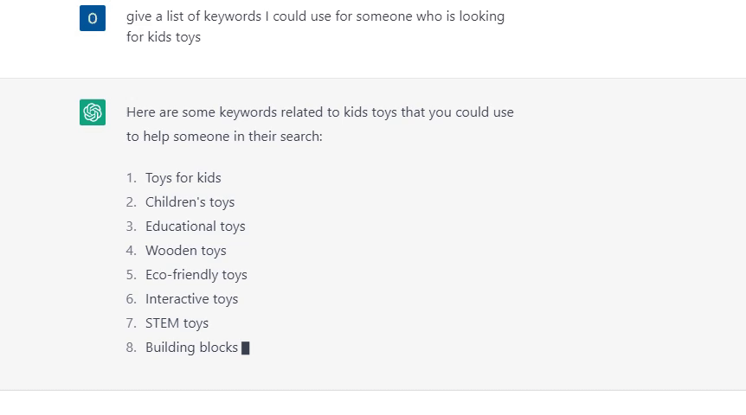Image resolution: width=746 pixels, height=415 pixels.
Task: Select list item 'Interactive toys'
Action: 192,299
